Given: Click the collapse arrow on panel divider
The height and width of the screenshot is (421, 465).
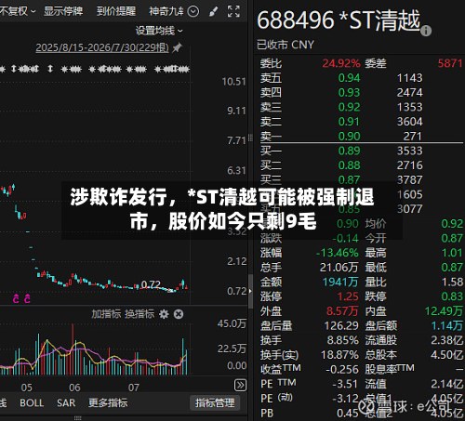Looking at the screenshot, I should [x=250, y=291].
